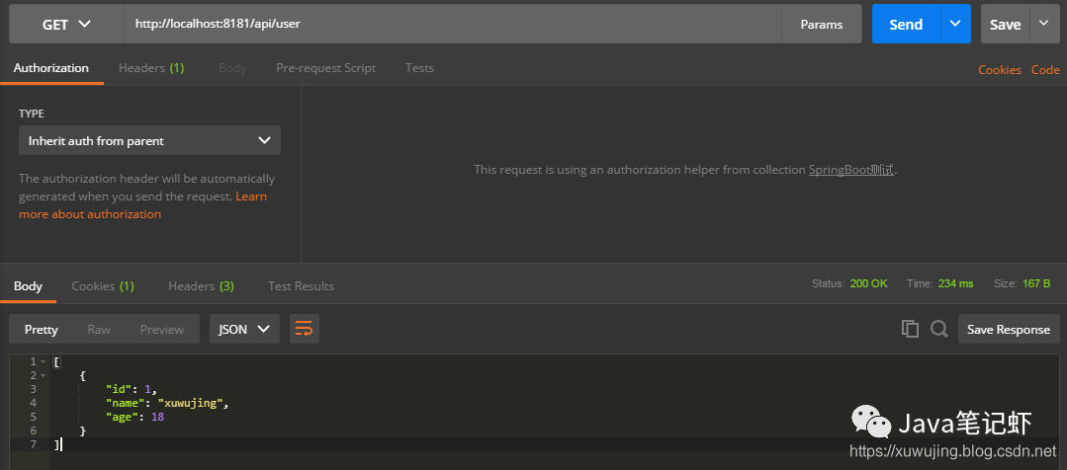Screen dimensions: 1067x470
Task: Click the "xuwujing" name value
Action: click(x=190, y=403)
